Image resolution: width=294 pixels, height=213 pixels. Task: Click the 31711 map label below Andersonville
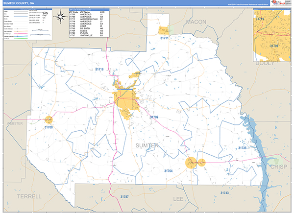(x=165, y=38)
